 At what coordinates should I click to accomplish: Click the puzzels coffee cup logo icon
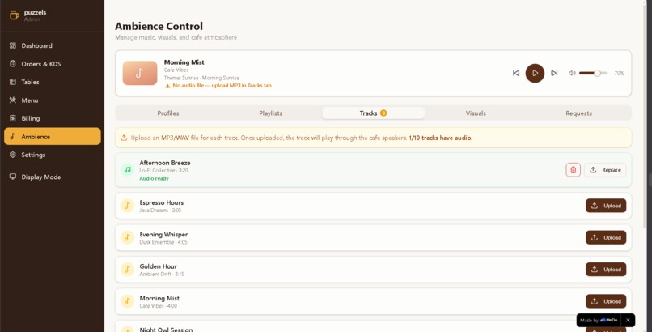pyautogui.click(x=15, y=15)
